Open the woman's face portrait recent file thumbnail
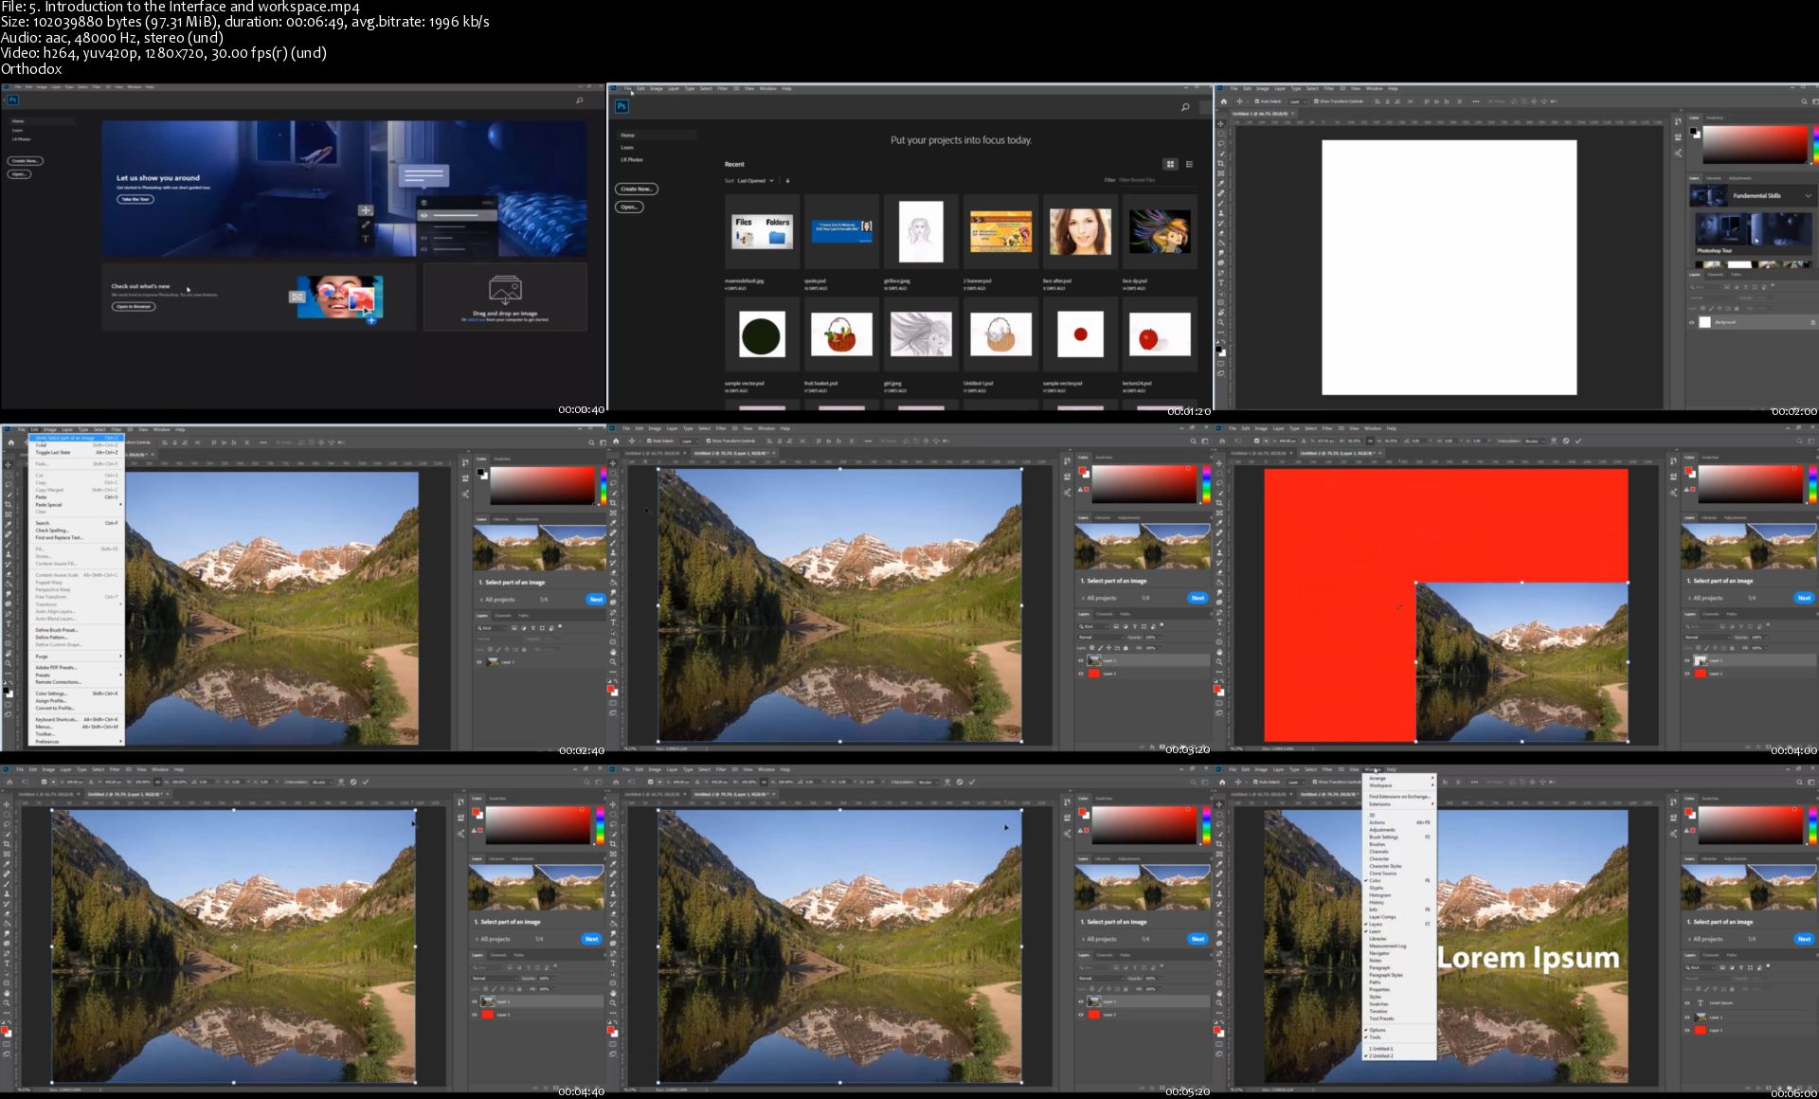1819x1099 pixels. 1080,230
